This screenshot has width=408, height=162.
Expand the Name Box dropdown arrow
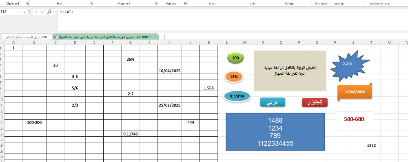[24, 12]
